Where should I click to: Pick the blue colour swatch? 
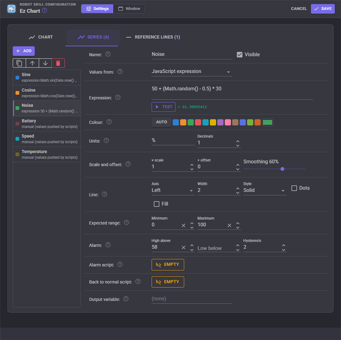click(x=176, y=122)
